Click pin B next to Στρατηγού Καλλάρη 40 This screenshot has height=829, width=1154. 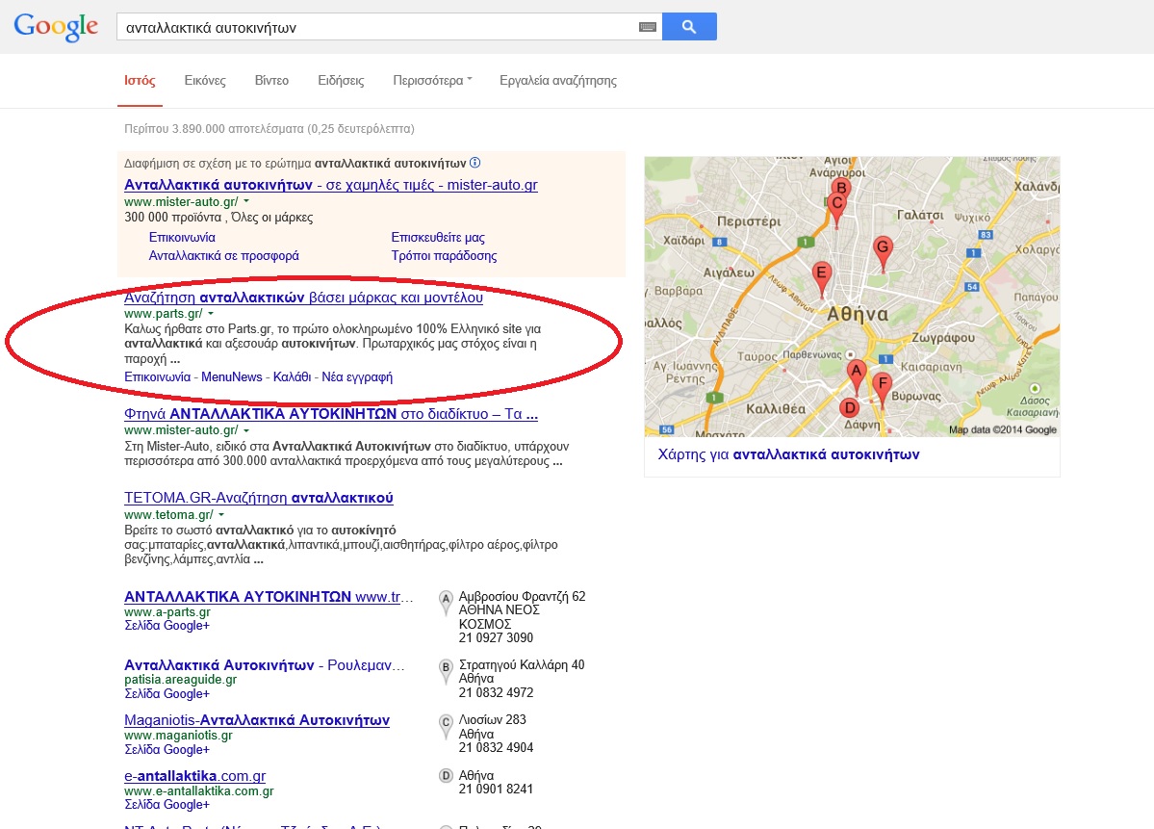click(x=446, y=670)
